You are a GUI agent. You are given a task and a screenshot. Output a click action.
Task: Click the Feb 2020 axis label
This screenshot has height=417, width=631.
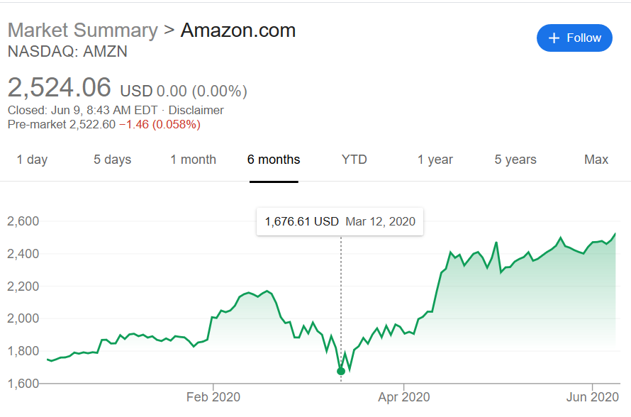click(213, 397)
